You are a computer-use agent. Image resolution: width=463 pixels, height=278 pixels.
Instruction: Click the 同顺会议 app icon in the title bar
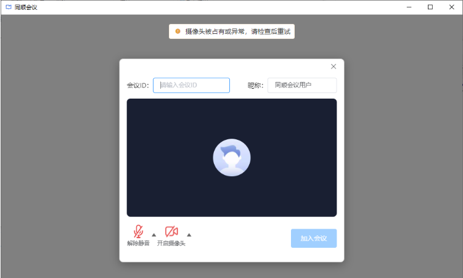tap(8, 7)
